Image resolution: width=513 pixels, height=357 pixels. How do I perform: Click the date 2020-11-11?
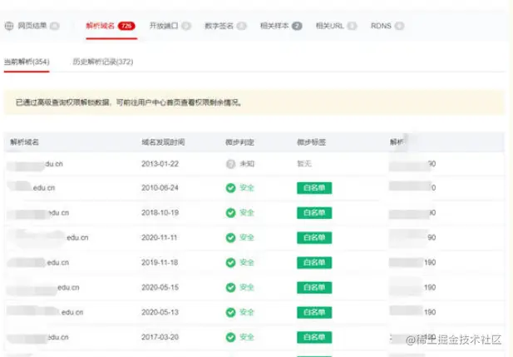pos(160,238)
